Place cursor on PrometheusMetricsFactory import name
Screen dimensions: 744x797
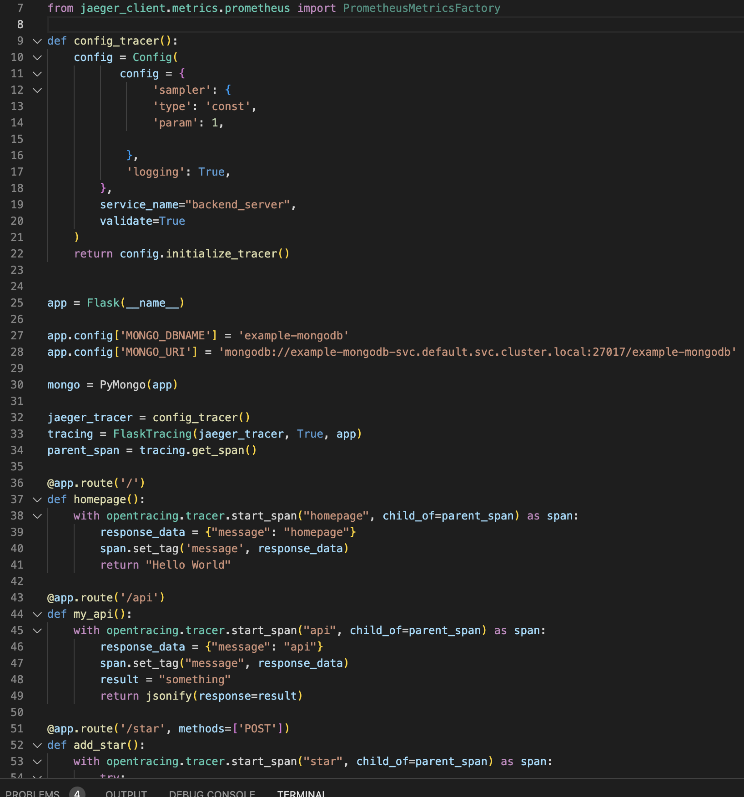(422, 8)
